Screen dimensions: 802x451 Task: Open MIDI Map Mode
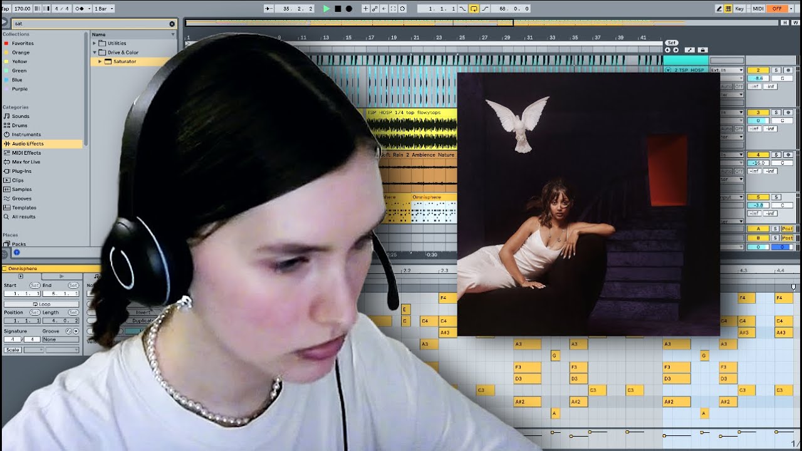tap(758, 9)
